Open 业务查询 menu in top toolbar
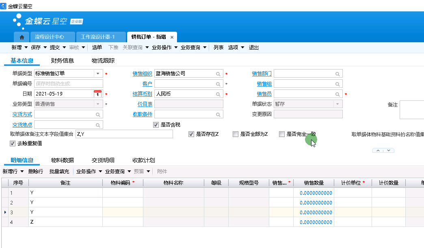 (x=193, y=48)
